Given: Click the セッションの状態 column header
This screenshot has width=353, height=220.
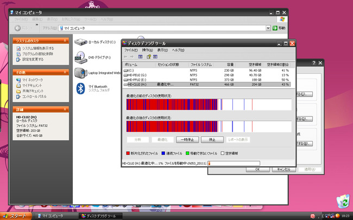Looking at the screenshot, I should 172,64.
